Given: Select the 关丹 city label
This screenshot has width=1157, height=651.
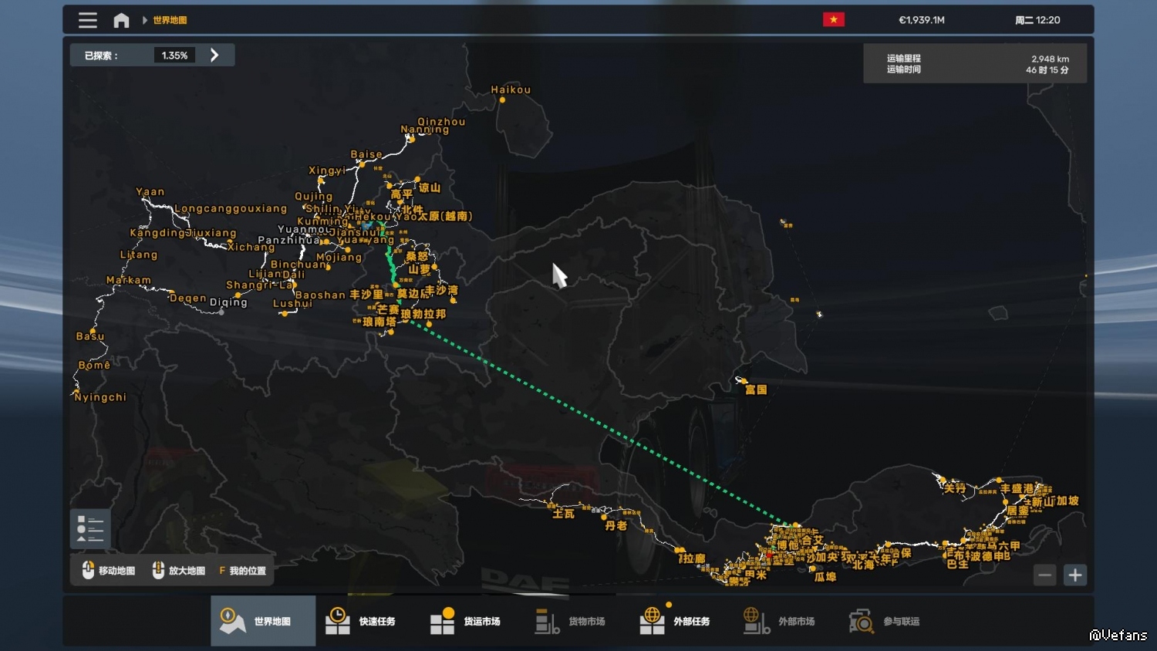Looking at the screenshot, I should click(955, 487).
